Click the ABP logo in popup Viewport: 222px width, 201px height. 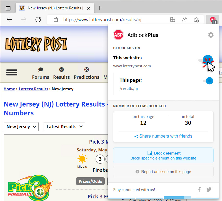point(118,35)
